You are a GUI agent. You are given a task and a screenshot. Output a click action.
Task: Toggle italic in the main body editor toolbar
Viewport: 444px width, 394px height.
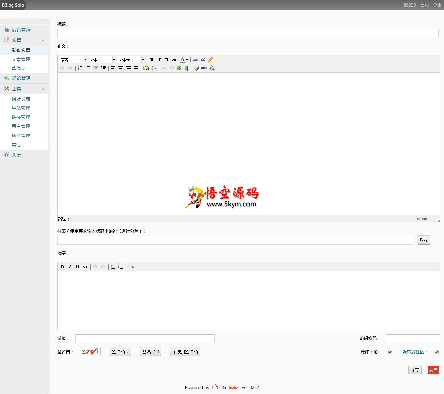159,60
